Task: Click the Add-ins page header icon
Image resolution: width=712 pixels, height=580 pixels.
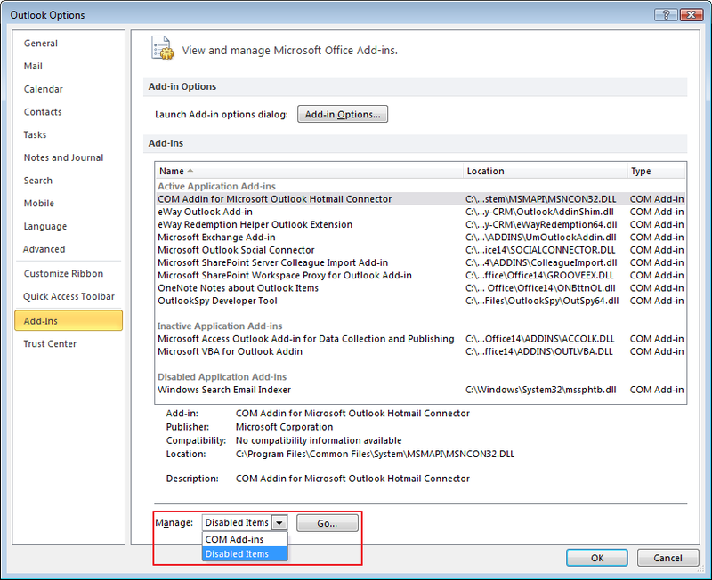Action: 162,48
